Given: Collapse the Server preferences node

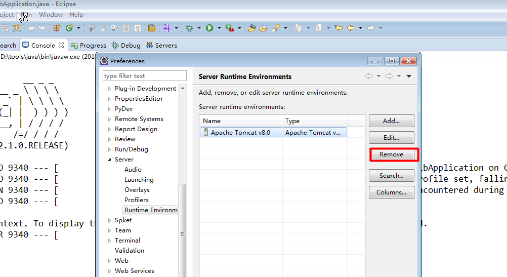Looking at the screenshot, I should point(109,160).
